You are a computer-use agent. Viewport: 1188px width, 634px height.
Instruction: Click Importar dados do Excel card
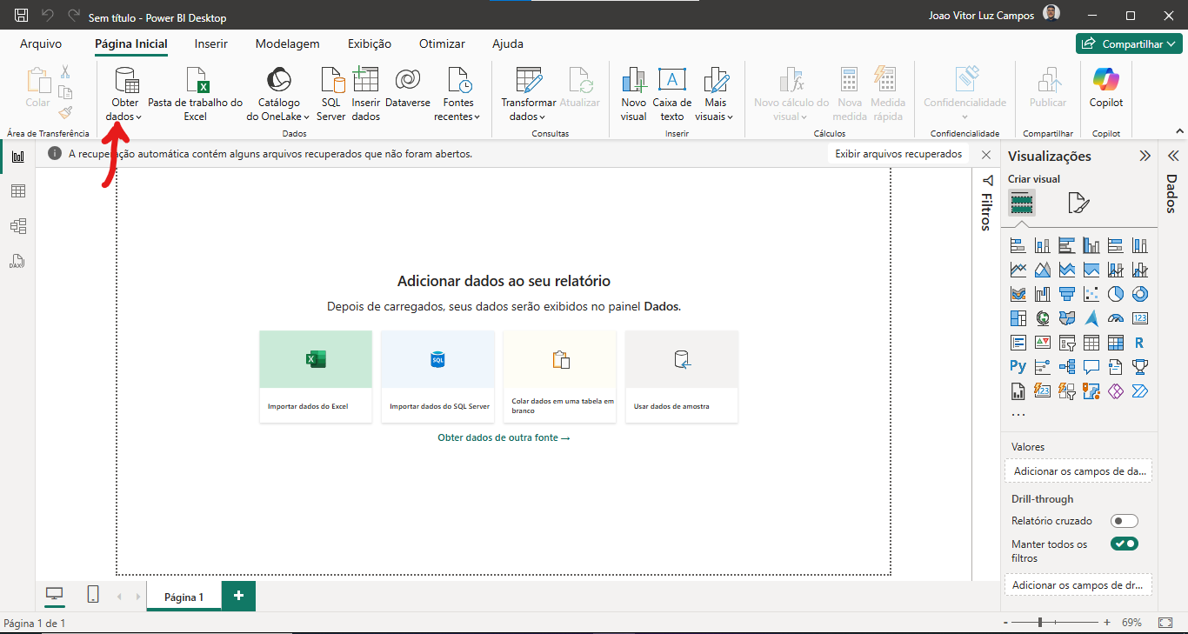pyautogui.click(x=316, y=377)
